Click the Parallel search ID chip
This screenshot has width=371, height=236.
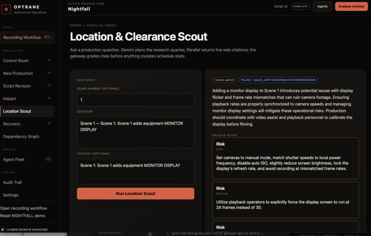278,80
